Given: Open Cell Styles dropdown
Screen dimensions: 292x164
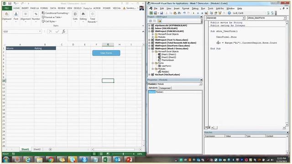Looking at the screenshot, I should click(49, 21).
